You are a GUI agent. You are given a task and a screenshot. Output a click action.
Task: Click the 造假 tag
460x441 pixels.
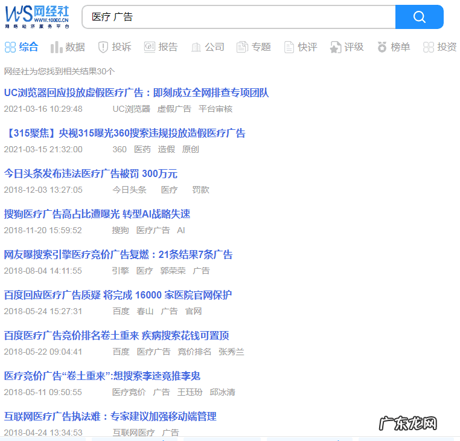tap(167, 149)
